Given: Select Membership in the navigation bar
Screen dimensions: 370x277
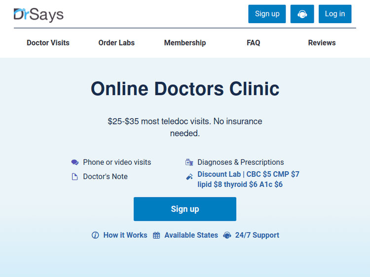Looking at the screenshot, I should coord(185,43).
